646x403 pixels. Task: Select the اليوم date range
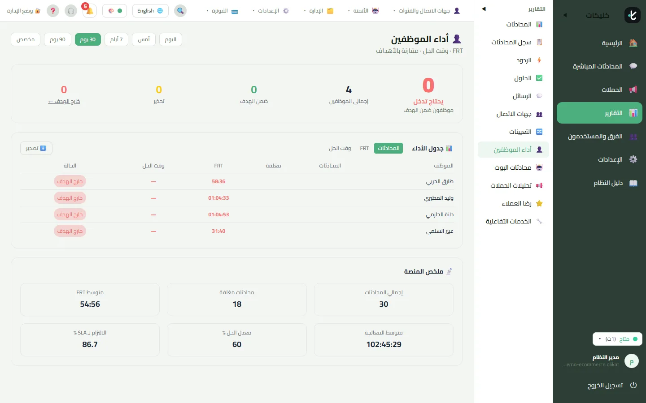tap(170, 39)
